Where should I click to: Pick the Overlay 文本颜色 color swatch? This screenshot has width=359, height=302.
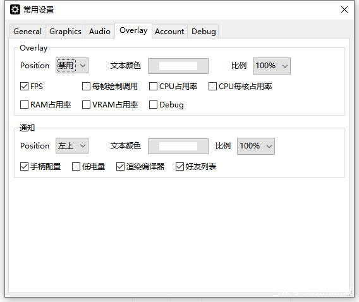(178, 66)
